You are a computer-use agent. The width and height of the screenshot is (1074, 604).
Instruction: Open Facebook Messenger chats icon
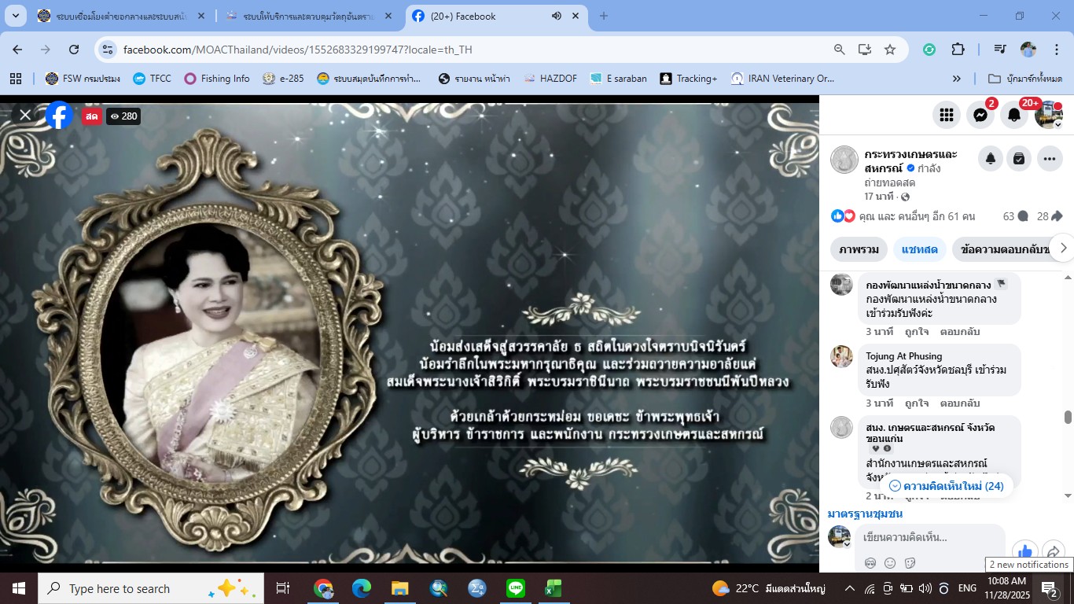pyautogui.click(x=980, y=115)
